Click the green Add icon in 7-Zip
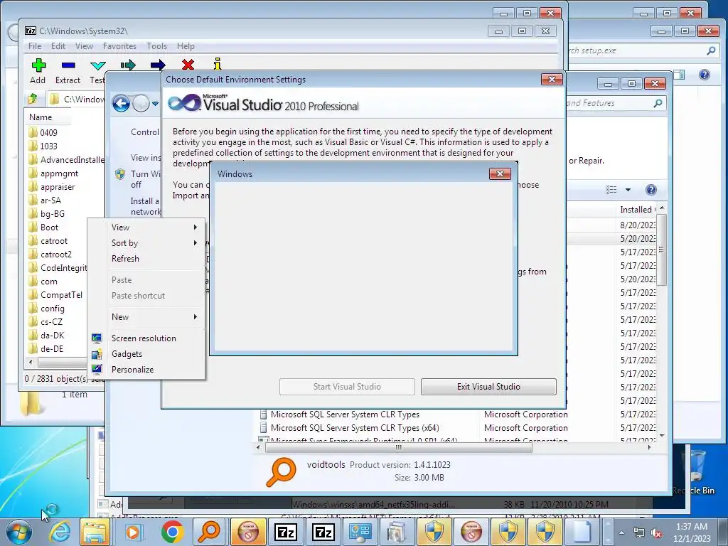This screenshot has width=728, height=546. point(38,65)
